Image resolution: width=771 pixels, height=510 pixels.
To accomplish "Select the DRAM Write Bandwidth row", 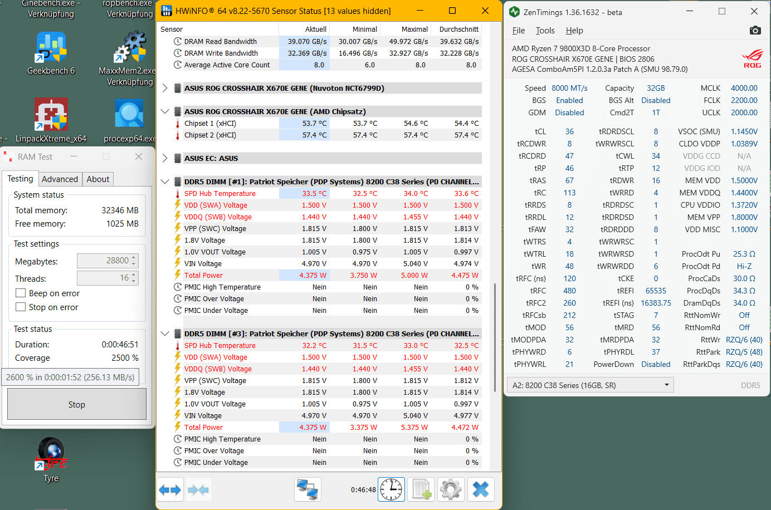I will (x=320, y=53).
